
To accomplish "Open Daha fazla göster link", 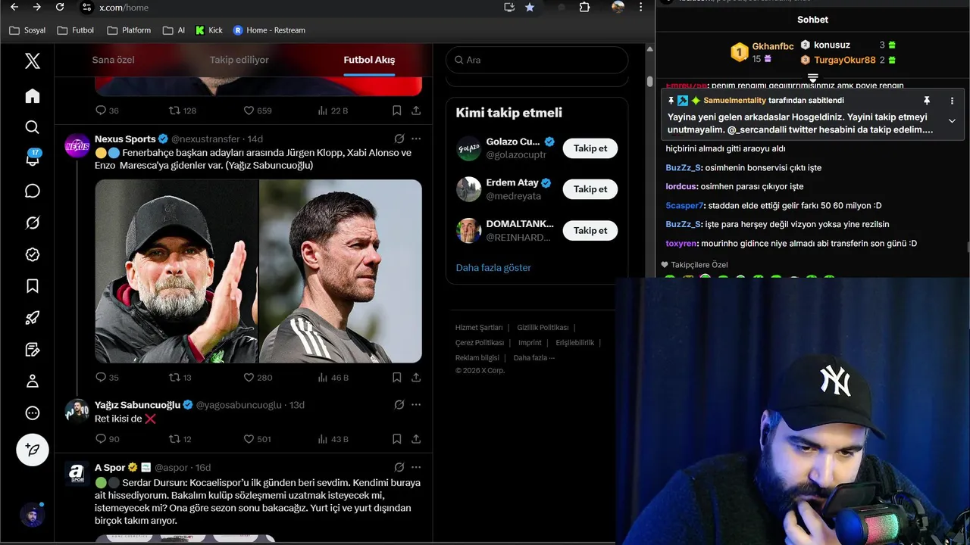I will click(493, 267).
